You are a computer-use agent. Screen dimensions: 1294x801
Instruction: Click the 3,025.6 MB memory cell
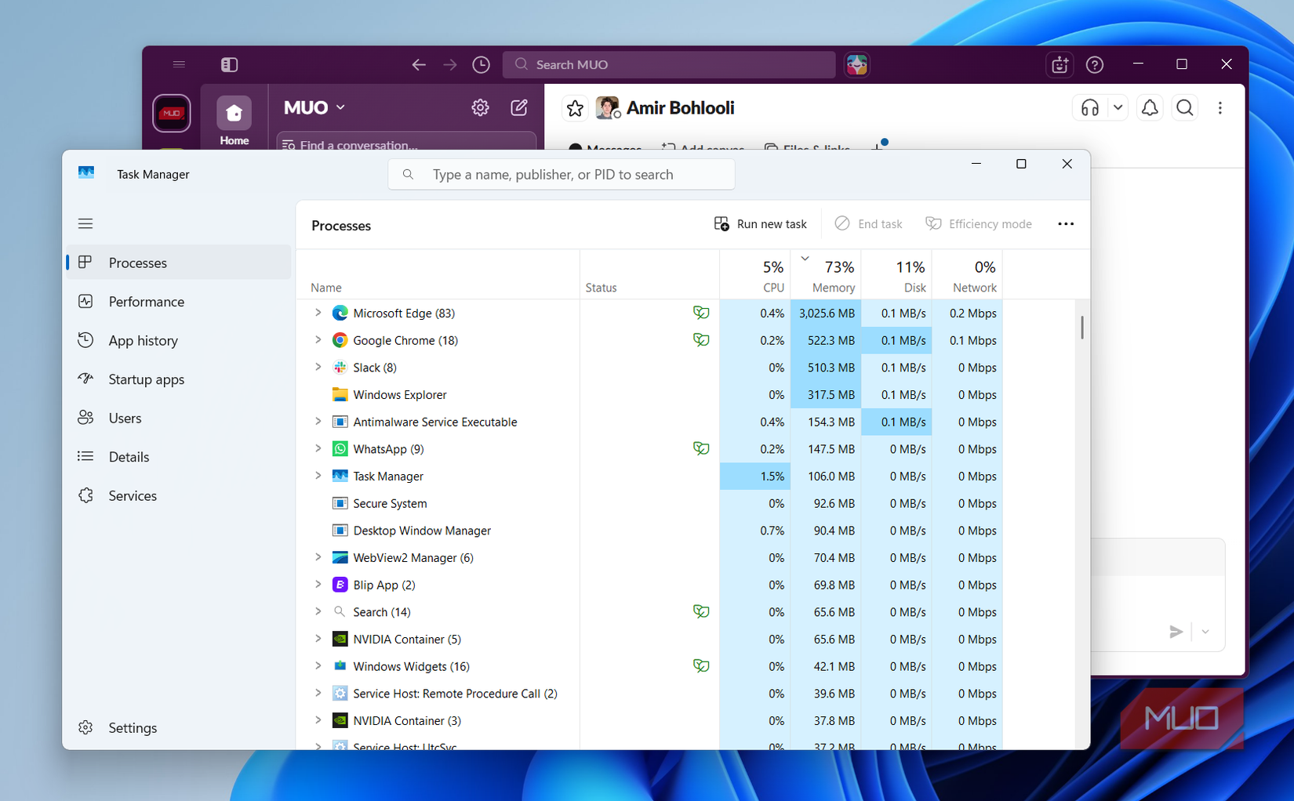pos(826,313)
